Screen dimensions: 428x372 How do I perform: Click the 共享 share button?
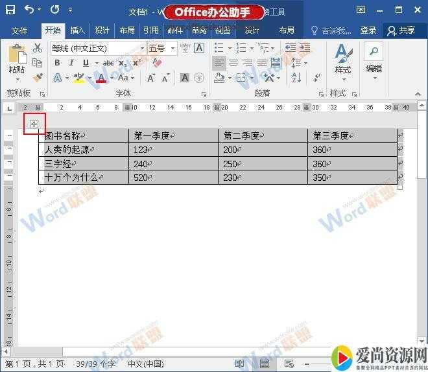(x=401, y=30)
